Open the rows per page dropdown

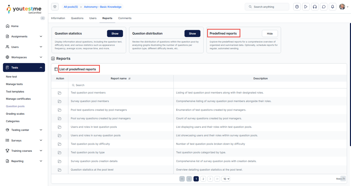pos(226,179)
